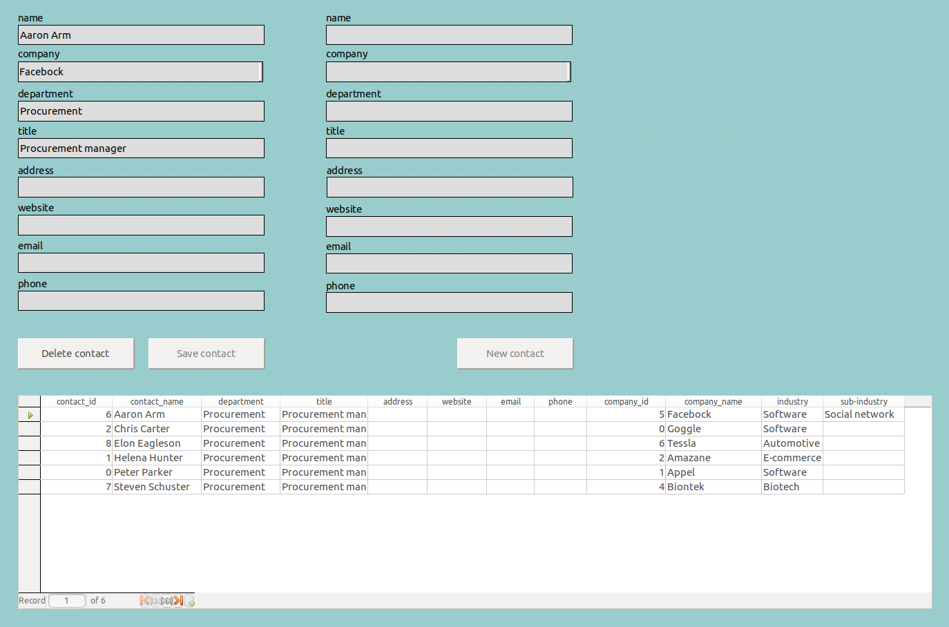
Task: Click the left department field showing Procurement
Action: pyautogui.click(x=141, y=111)
